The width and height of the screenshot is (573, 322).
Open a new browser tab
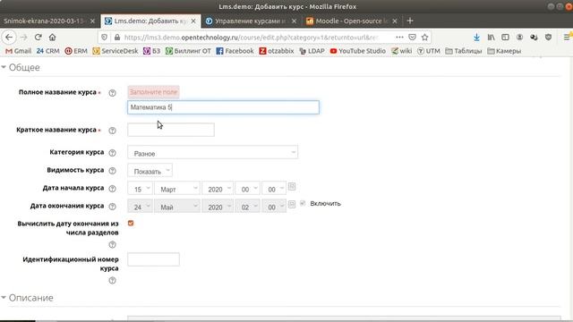click(x=410, y=21)
